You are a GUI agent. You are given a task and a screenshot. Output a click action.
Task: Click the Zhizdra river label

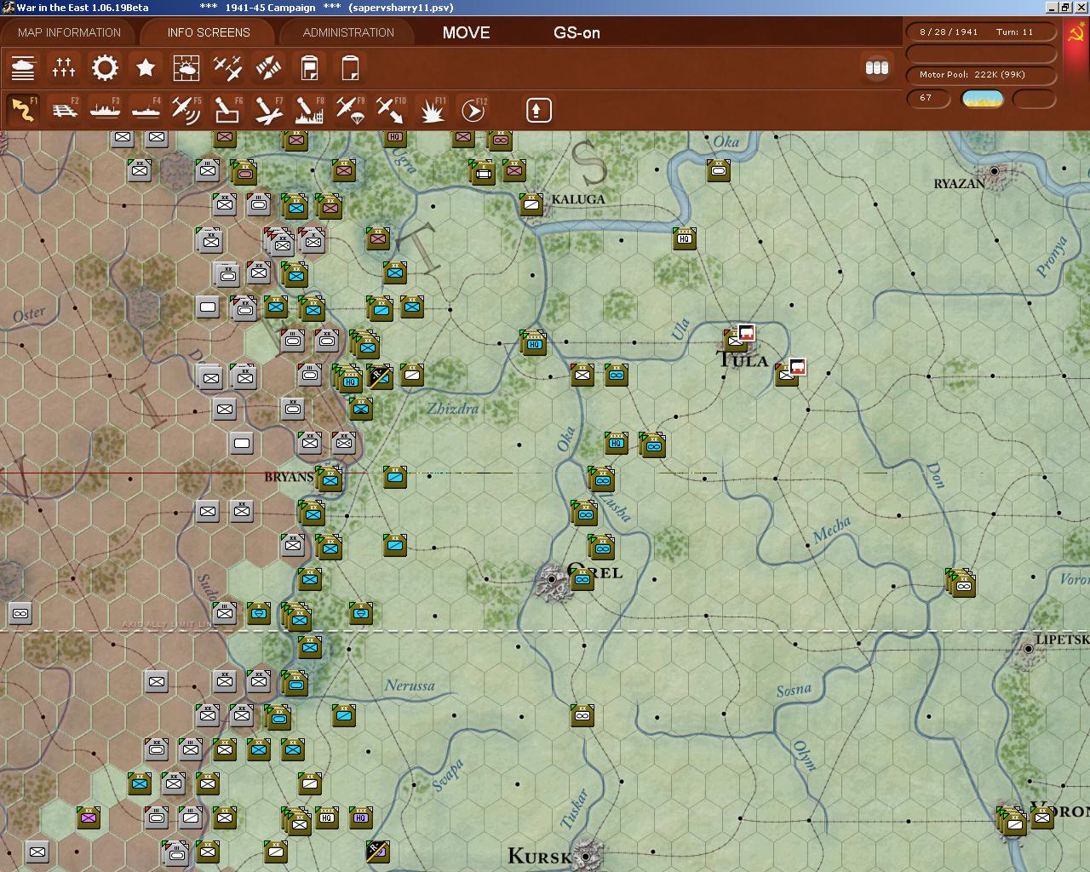(453, 409)
